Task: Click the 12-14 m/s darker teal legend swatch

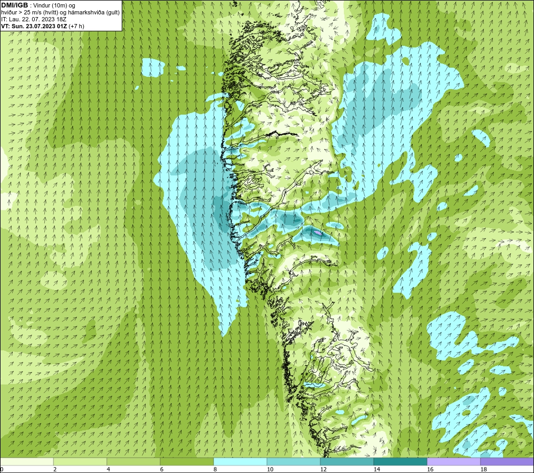Action: (347, 461)
